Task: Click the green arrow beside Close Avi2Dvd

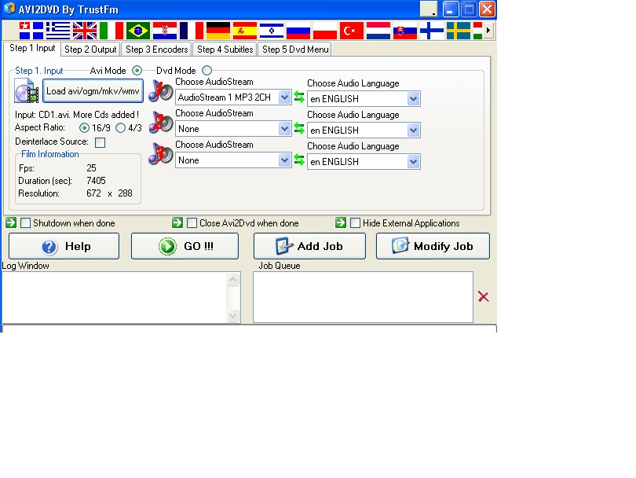Action: (177, 222)
